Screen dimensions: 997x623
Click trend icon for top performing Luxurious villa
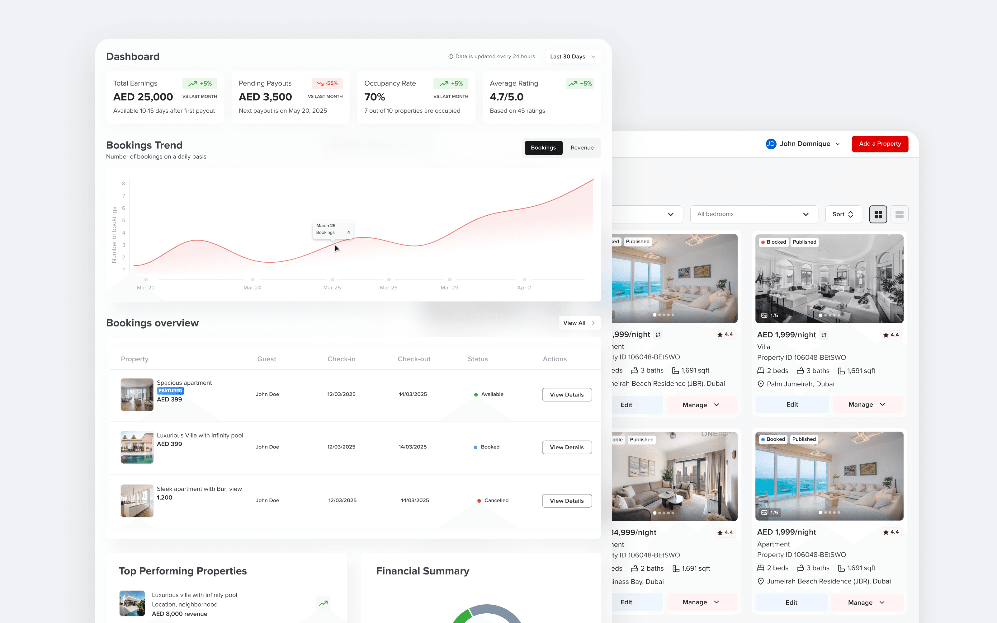click(323, 603)
